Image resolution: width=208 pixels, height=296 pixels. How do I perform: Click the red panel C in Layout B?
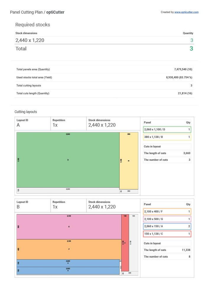pyautogui.click(x=125, y=243)
